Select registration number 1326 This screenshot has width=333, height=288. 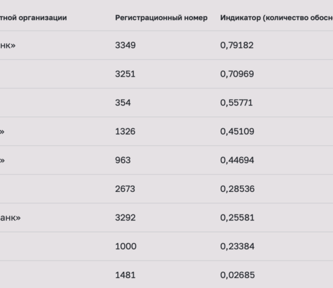125,132
